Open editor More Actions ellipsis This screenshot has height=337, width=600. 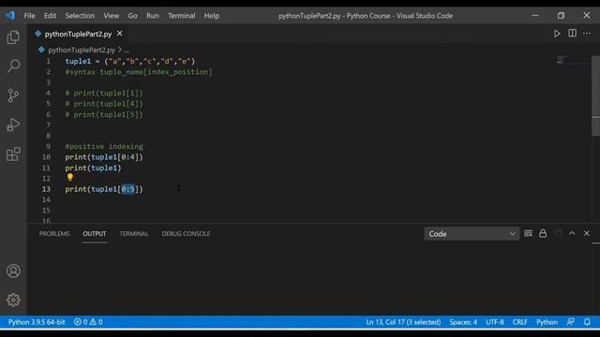click(x=587, y=34)
